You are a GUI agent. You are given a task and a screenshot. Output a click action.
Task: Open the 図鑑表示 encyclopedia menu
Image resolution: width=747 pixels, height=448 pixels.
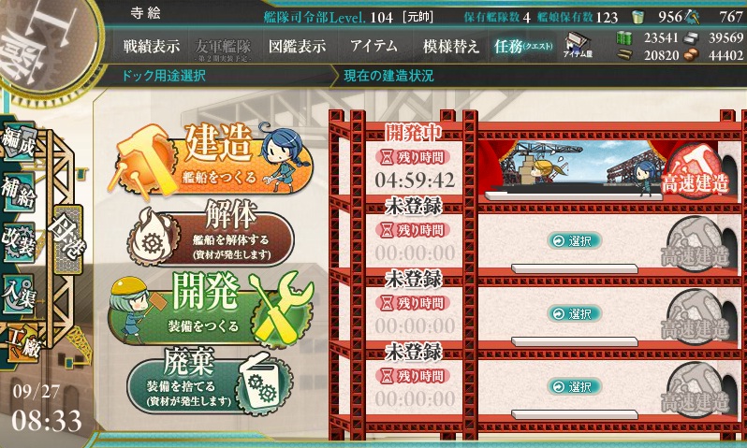click(298, 47)
